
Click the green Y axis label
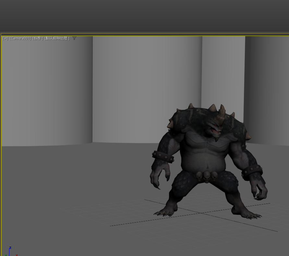tap(6, 255)
